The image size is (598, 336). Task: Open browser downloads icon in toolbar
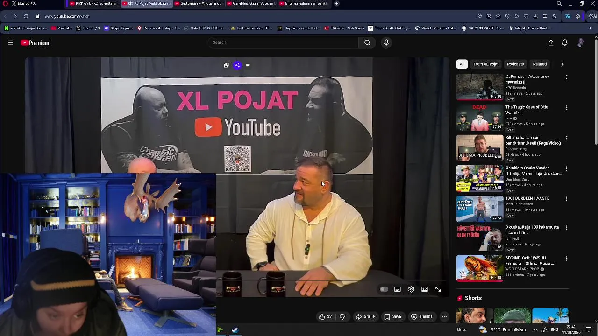tap(535, 16)
